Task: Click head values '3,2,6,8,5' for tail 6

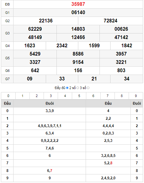Action: click(x=108, y=156)
